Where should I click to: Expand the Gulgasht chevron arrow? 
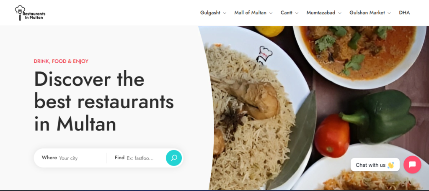click(225, 13)
